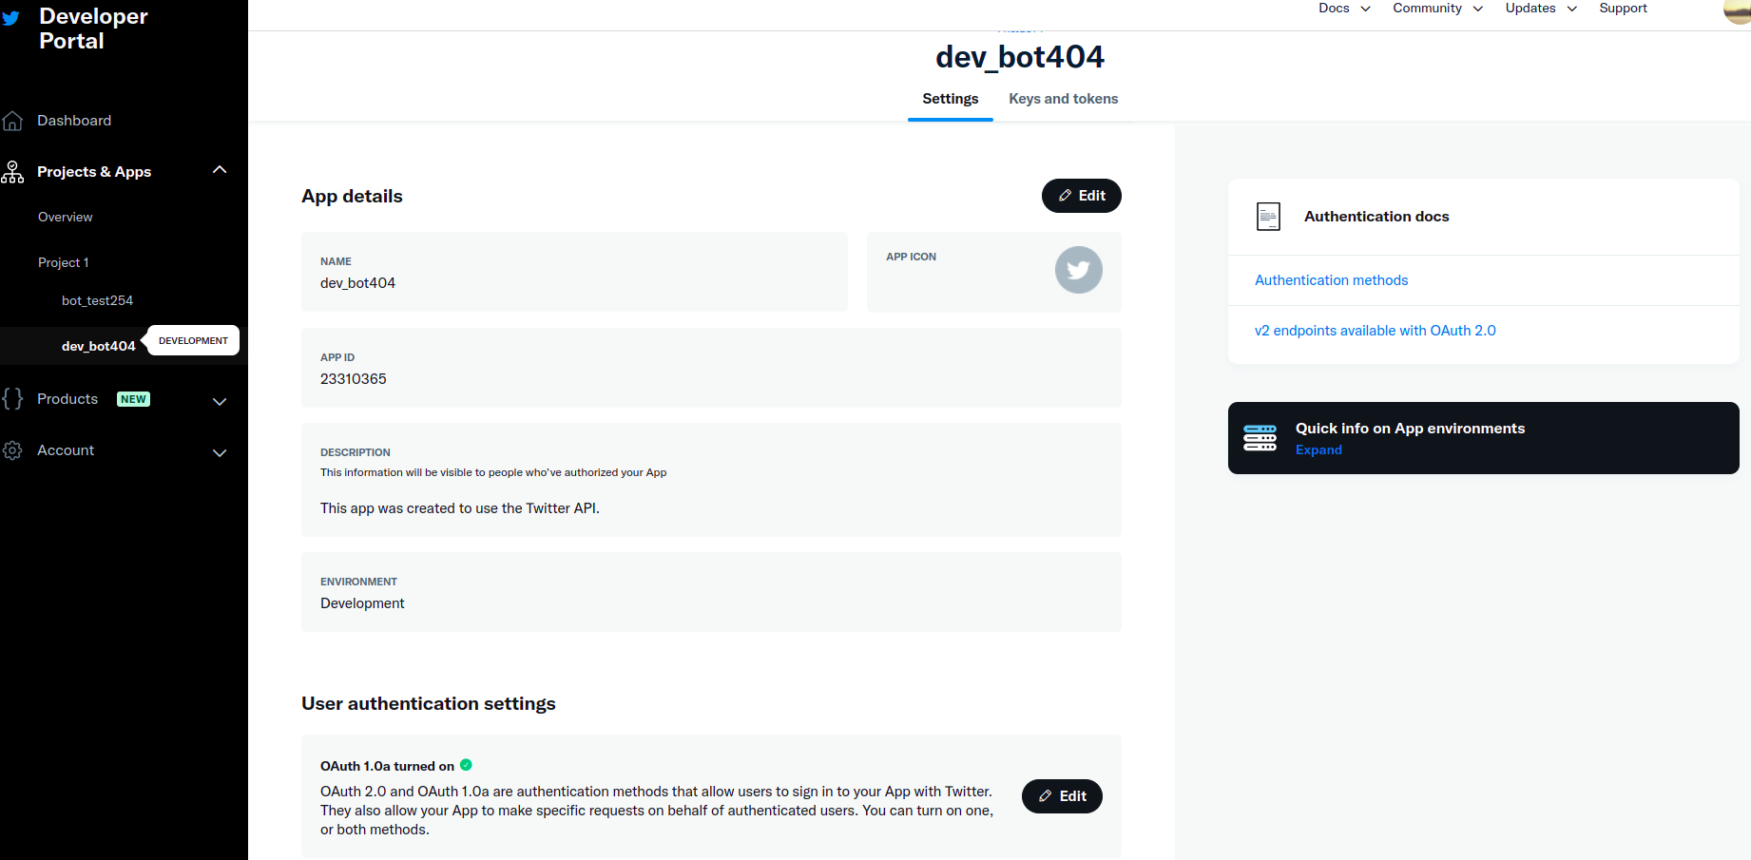The image size is (1751, 860).
Task: Open the profile avatar in the top right
Action: pos(1736,12)
